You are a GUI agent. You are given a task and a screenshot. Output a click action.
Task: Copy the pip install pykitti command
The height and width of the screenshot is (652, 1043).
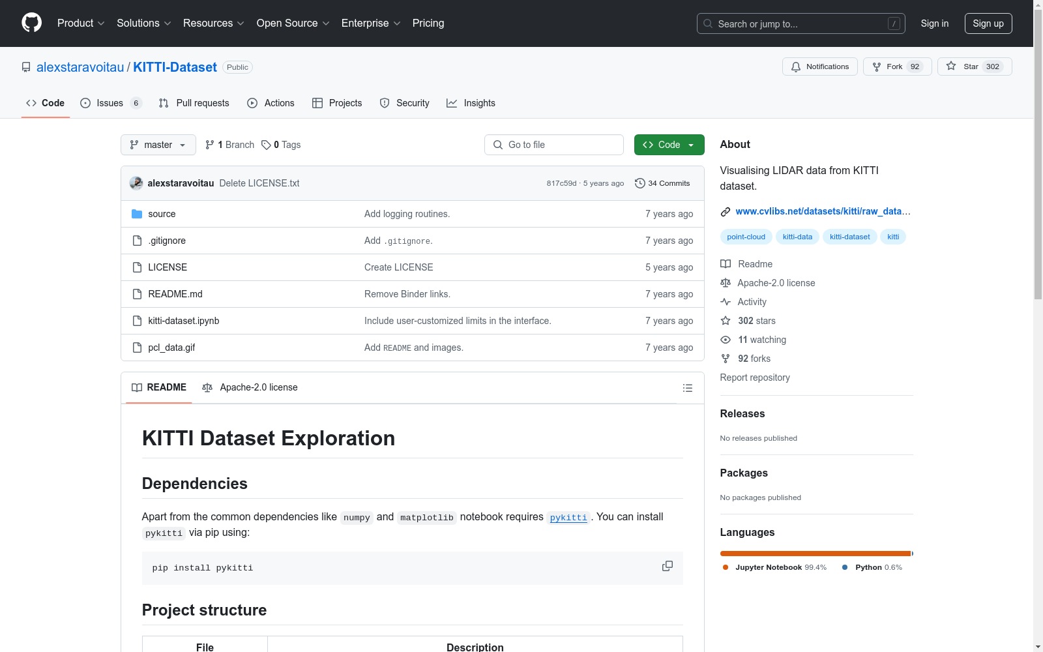(667, 566)
